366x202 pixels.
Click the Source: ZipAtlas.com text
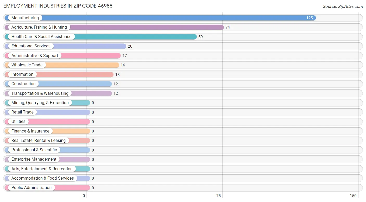click(x=343, y=7)
